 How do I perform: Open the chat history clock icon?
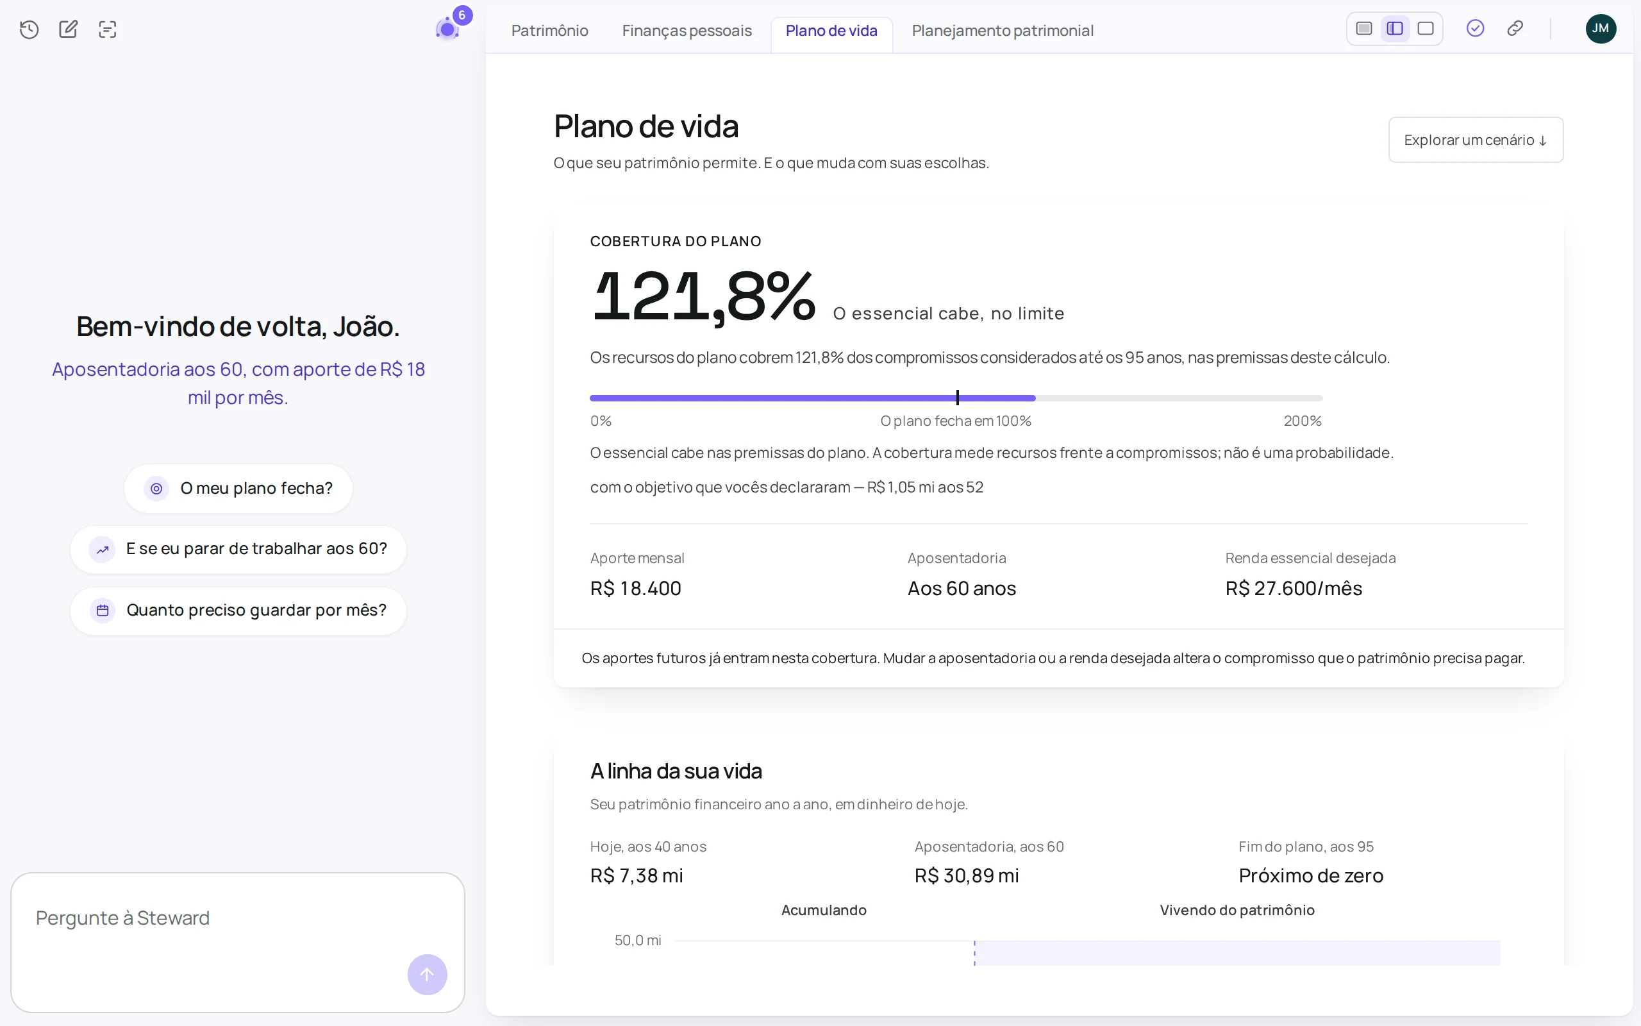point(29,29)
